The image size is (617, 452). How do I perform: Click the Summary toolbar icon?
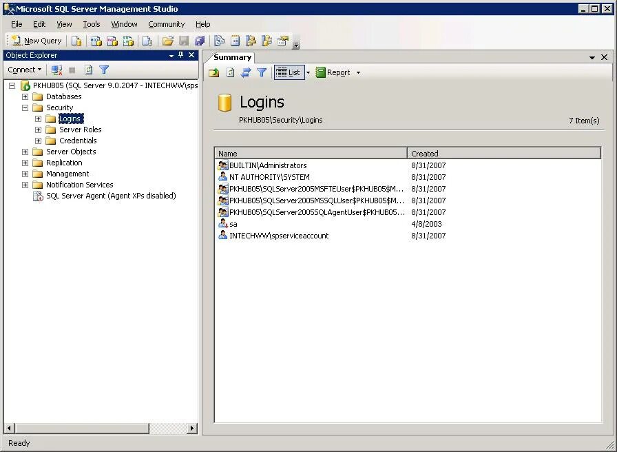(236, 41)
